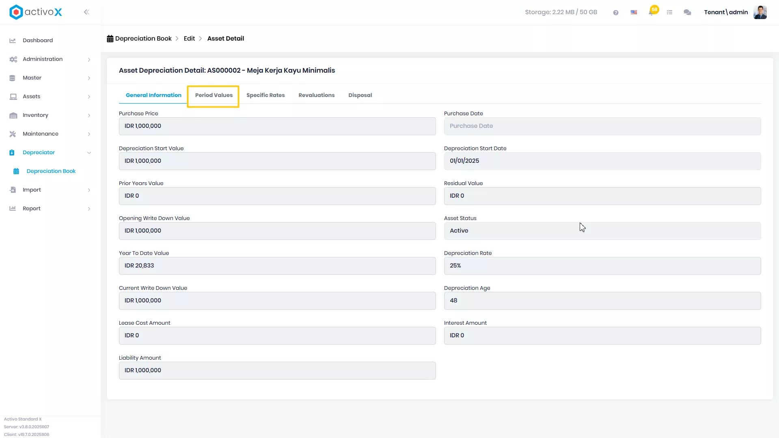Go to Edit in the breadcrumb
The height and width of the screenshot is (438, 779).
tap(189, 39)
